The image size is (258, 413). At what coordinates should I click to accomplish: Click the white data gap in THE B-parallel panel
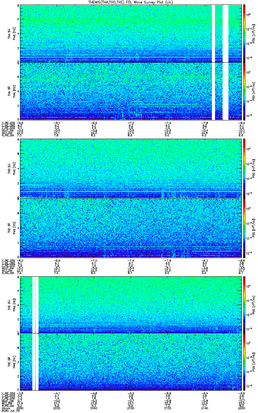[35, 362]
